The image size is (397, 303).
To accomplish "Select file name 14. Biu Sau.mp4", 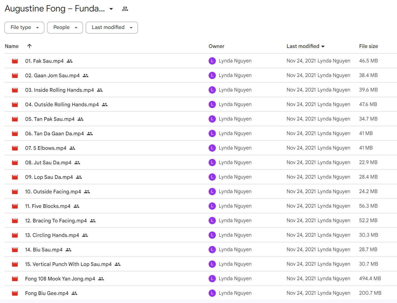I will [x=44, y=250].
